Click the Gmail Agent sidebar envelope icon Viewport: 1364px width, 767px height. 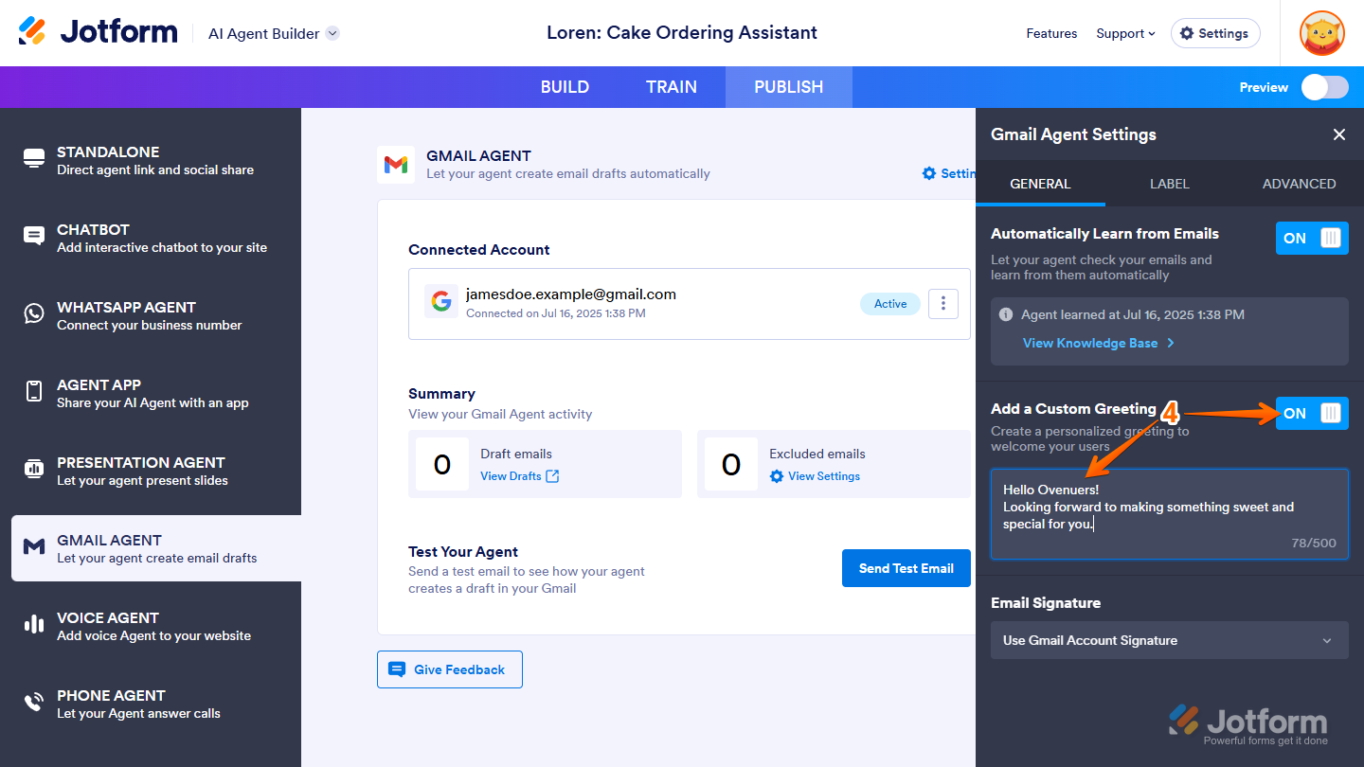(x=34, y=547)
